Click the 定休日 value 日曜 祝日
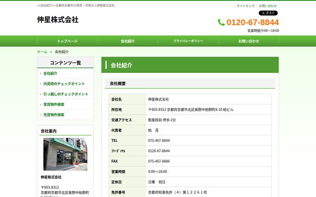This screenshot has width=316, height=197. pos(157,182)
